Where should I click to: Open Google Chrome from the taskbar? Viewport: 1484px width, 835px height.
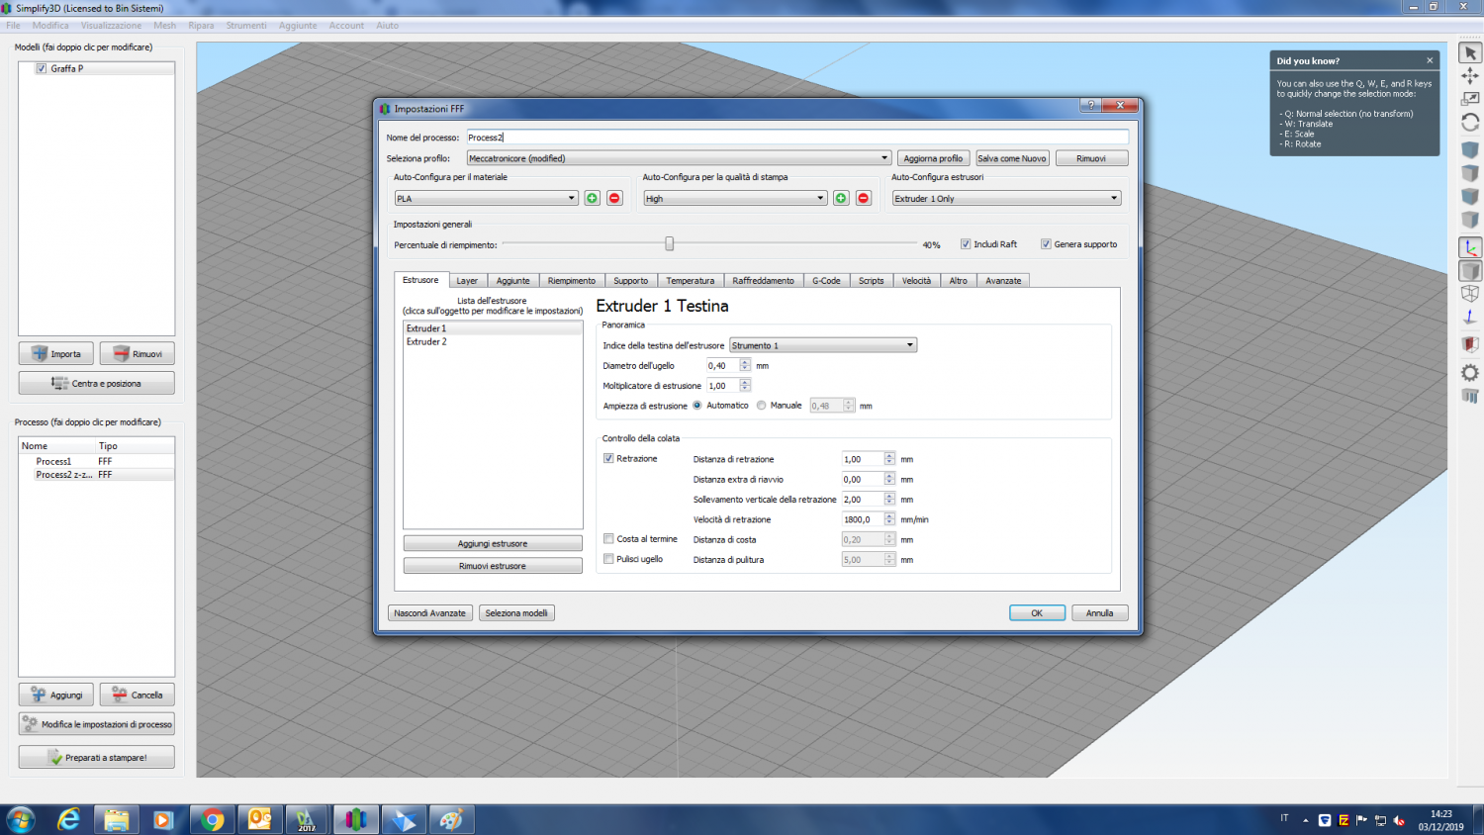[212, 819]
